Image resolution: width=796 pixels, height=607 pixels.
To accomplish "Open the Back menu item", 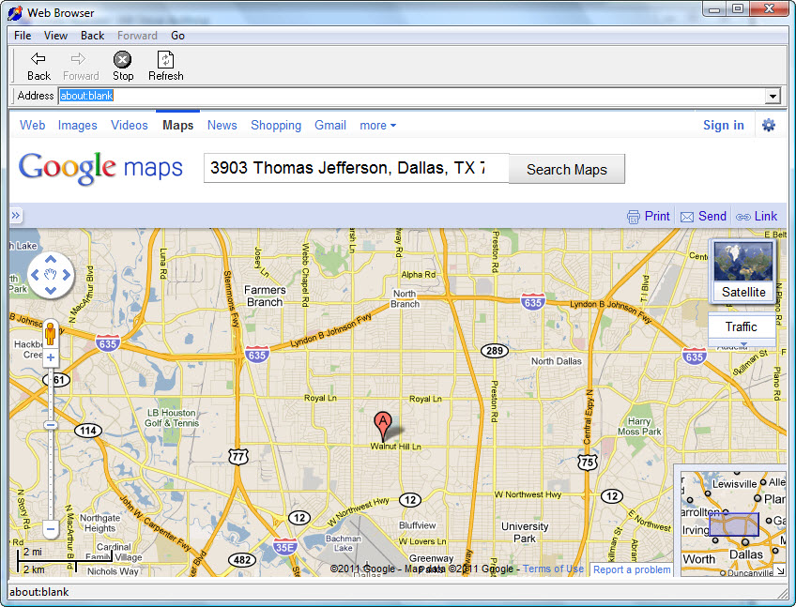I will click(92, 36).
